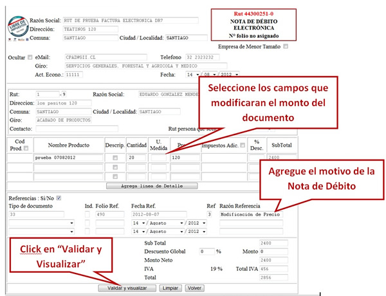Check Descrip. box in second product row
The width and height of the screenshot is (386, 296).
(x=115, y=167)
